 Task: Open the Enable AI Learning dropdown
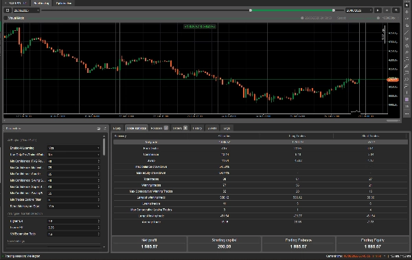pos(74,148)
